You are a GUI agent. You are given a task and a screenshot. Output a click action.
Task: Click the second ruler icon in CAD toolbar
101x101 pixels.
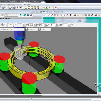pos(78,15)
